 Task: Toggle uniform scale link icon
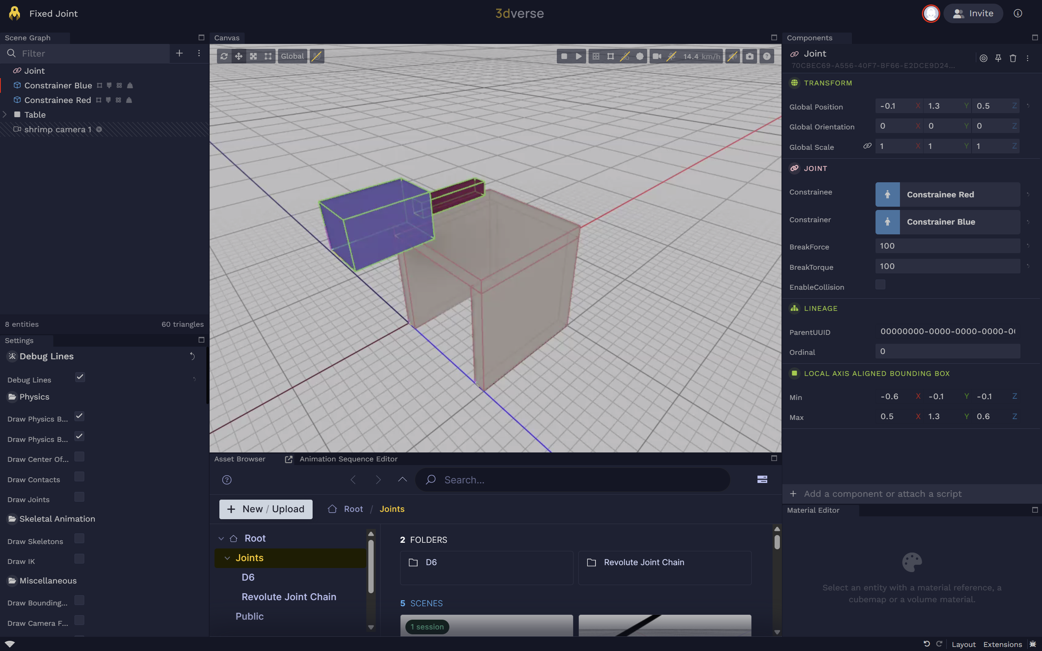[867, 146]
